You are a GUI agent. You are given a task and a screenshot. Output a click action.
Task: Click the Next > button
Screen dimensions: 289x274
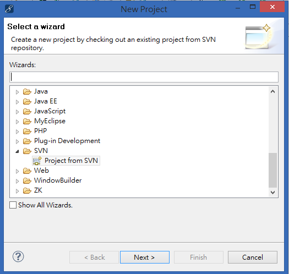(145, 257)
